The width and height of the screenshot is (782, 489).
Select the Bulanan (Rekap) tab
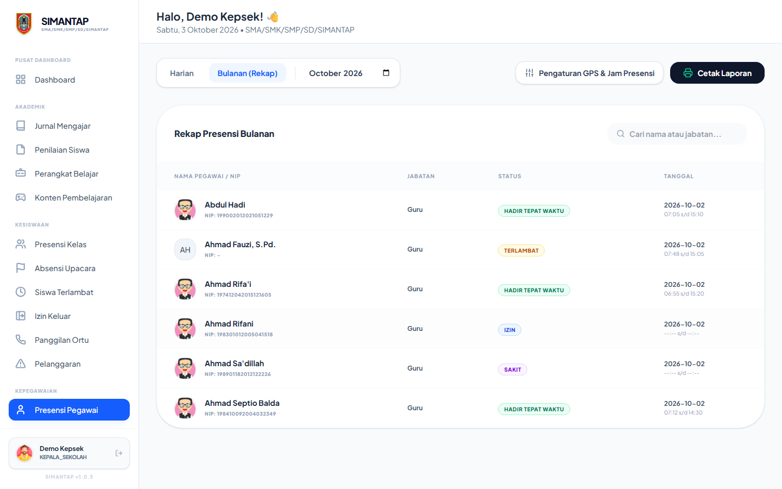tap(248, 73)
